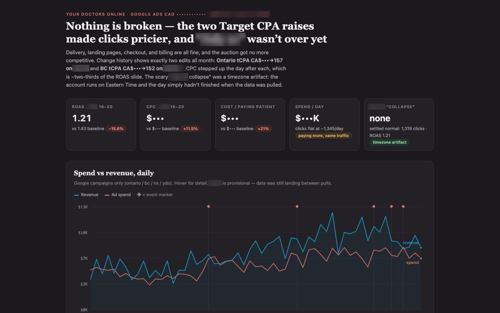Viewport: 500px width, 313px height.
Task: Click the $•••K spend per day value
Action: pyautogui.click(x=307, y=118)
